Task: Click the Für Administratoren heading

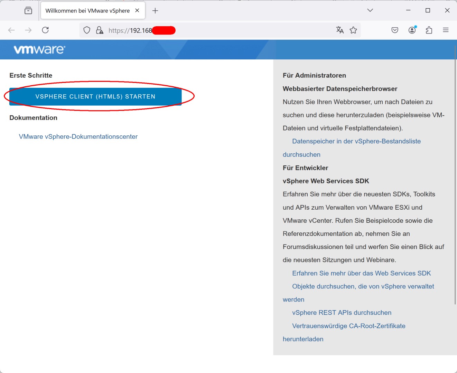Action: pyautogui.click(x=314, y=75)
